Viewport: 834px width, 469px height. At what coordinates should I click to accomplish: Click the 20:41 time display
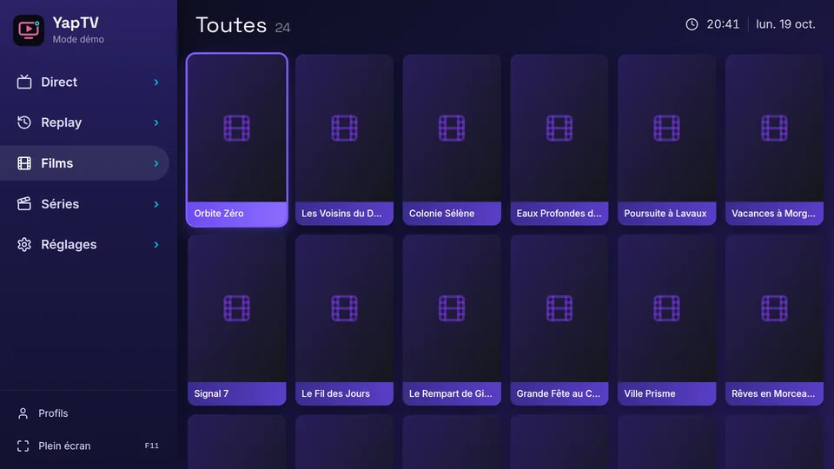(x=723, y=24)
